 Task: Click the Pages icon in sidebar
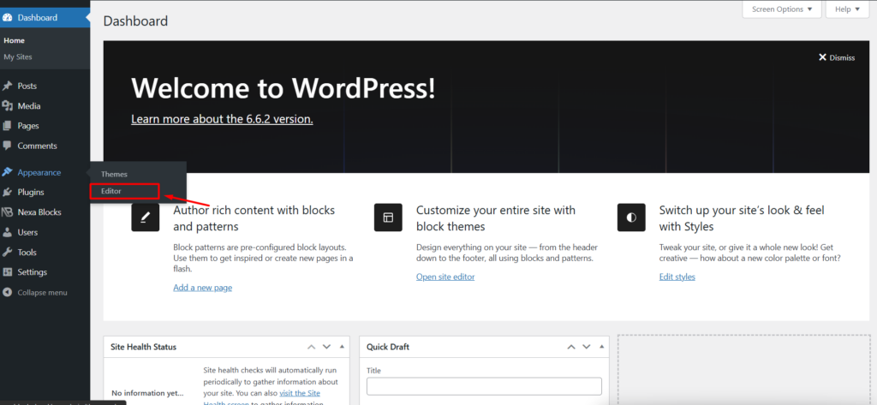coord(8,126)
